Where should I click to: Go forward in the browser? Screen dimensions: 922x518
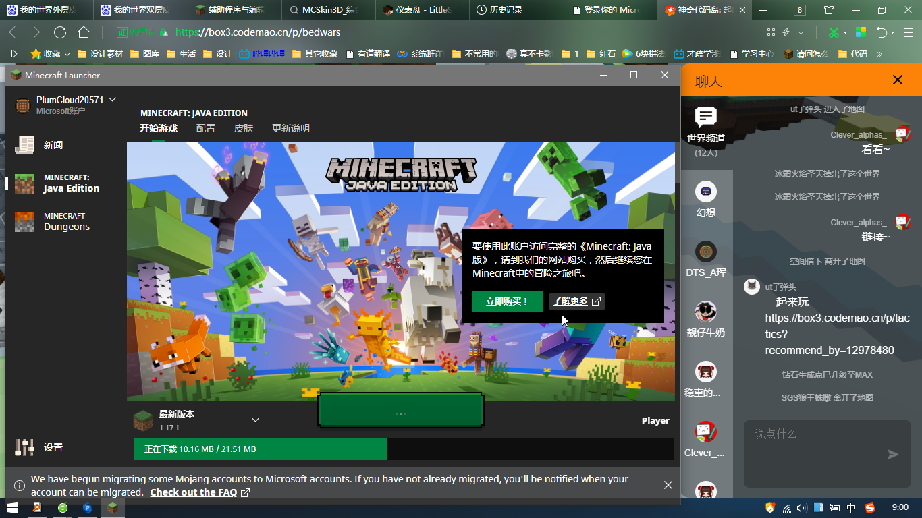[x=36, y=32]
